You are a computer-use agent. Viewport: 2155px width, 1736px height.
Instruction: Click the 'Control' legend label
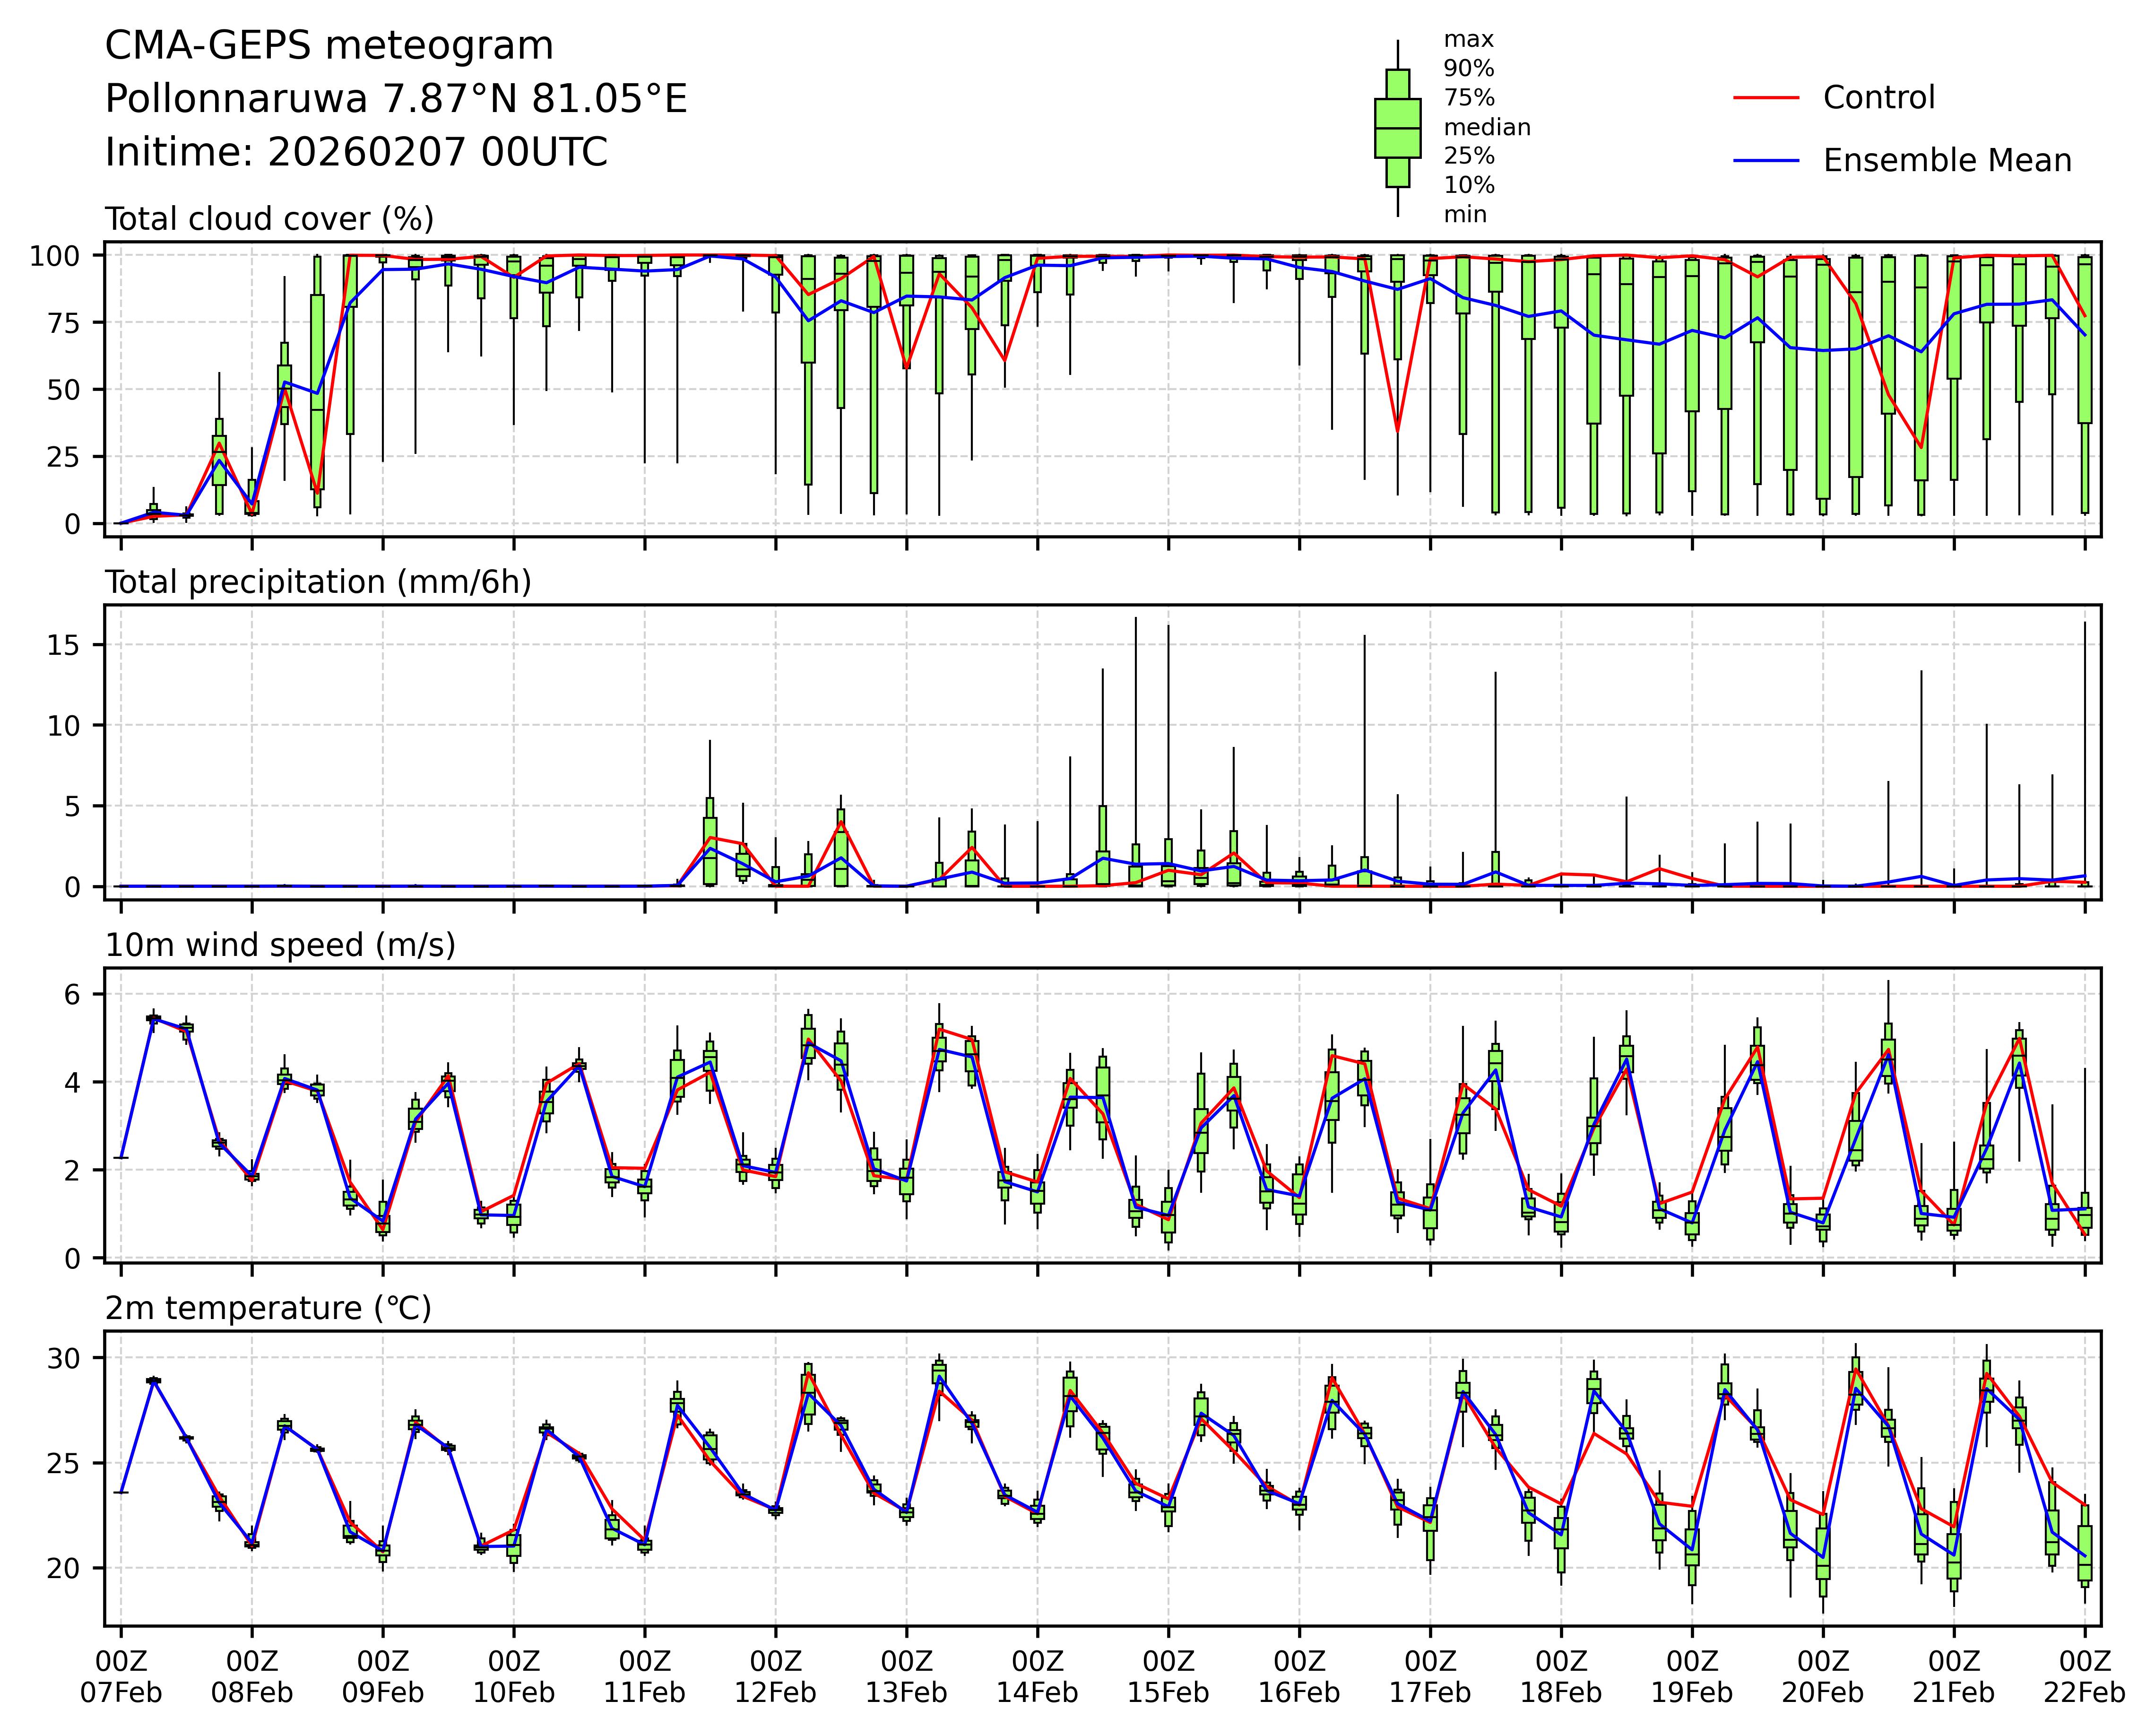(1878, 98)
